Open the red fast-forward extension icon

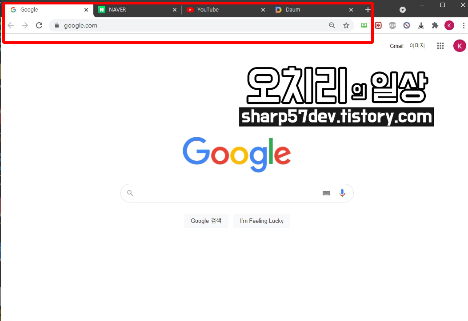(x=378, y=25)
